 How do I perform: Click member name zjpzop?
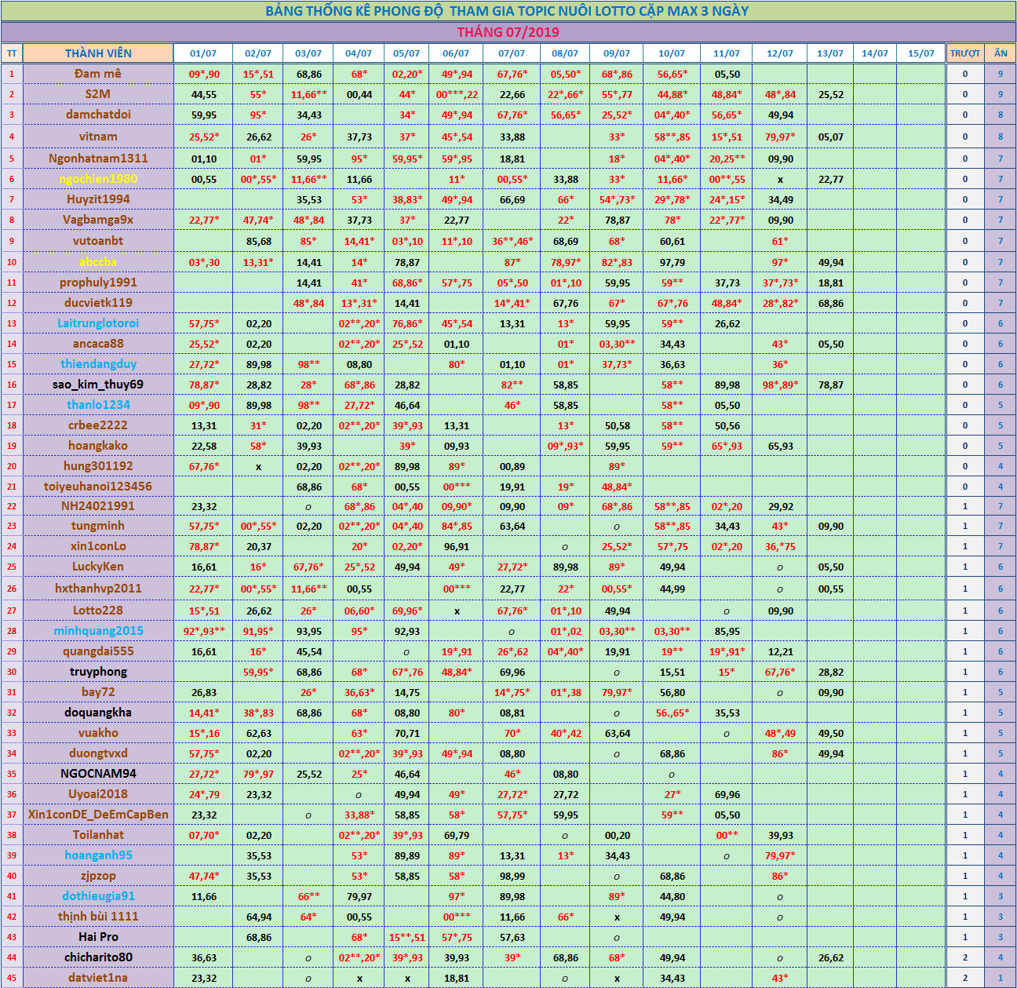pos(98,876)
